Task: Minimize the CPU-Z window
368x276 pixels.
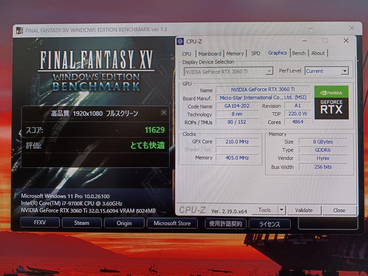Action: [305, 41]
